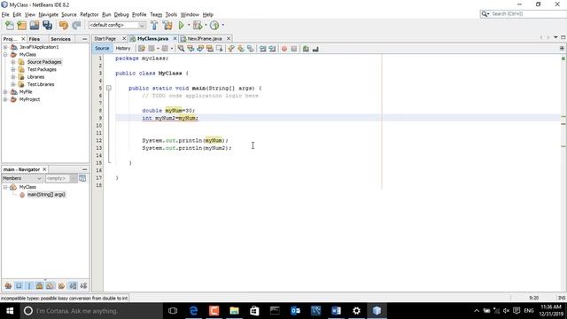Open the Navigate menu
The height and width of the screenshot is (319, 567).
(x=49, y=14)
